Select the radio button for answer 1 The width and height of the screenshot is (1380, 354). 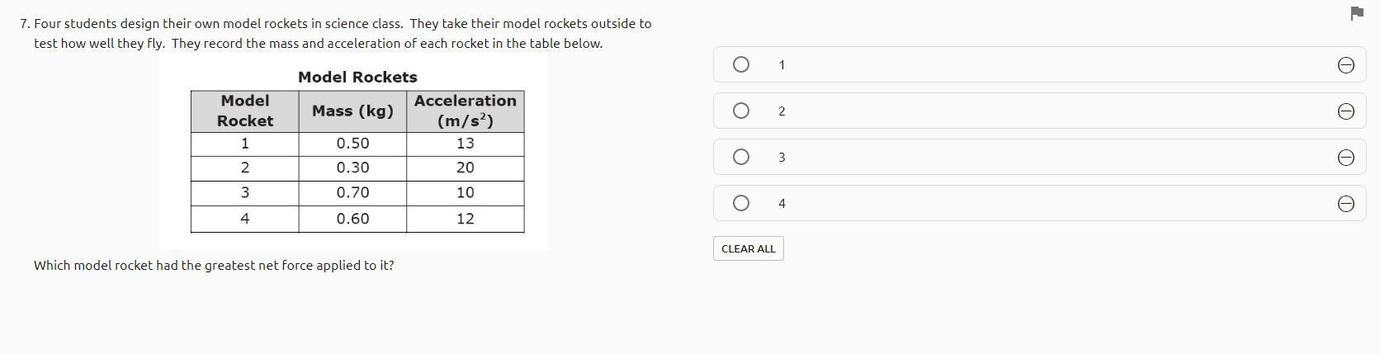(741, 64)
